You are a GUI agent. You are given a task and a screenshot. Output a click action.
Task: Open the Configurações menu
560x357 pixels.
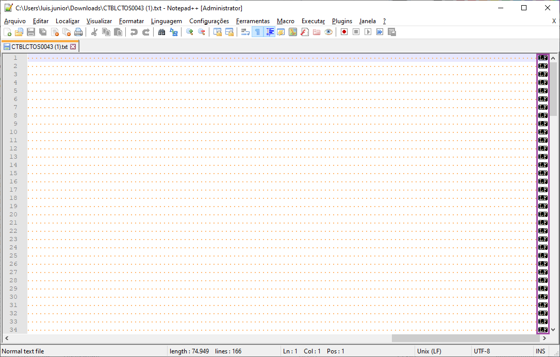(209, 21)
